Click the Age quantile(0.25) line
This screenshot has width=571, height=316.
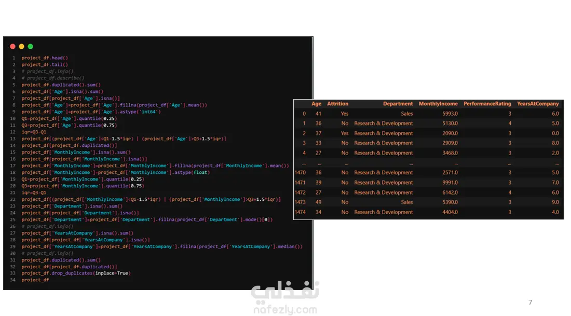69,119
